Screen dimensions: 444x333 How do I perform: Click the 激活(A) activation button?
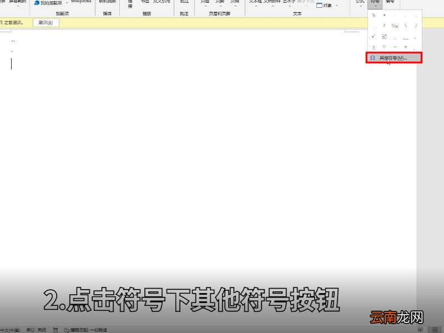pyautogui.click(x=46, y=23)
